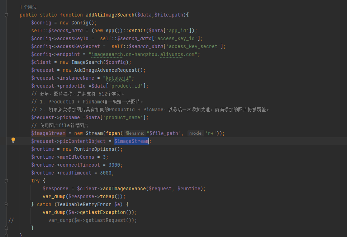Collapse the try block fold marker

pos(6,181)
